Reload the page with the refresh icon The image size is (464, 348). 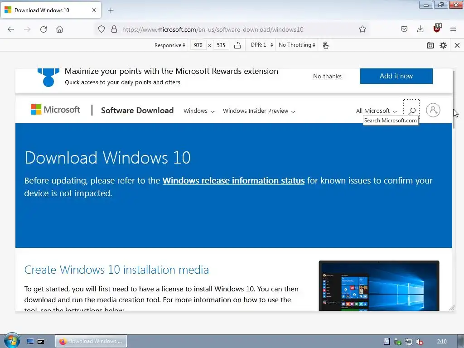pos(43,29)
